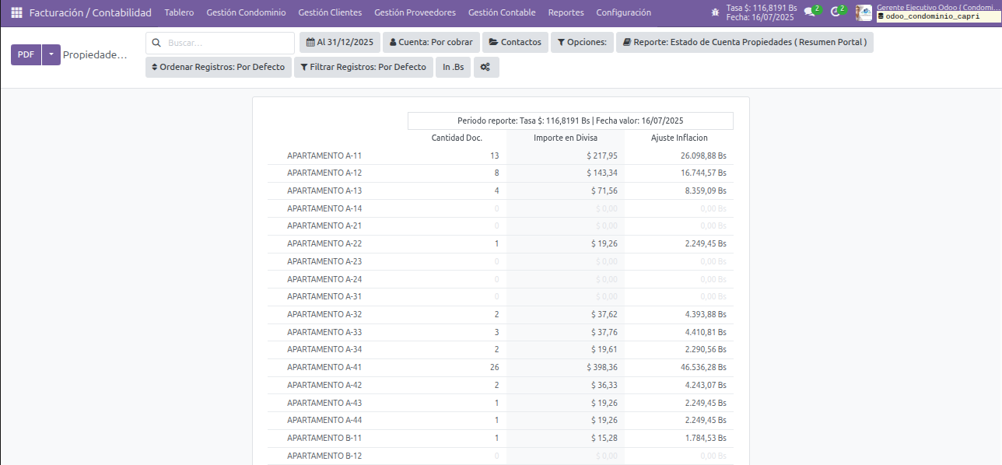This screenshot has width=1002, height=465.
Task: Select the APARTAMENTO A-13 row
Action: click(500, 191)
